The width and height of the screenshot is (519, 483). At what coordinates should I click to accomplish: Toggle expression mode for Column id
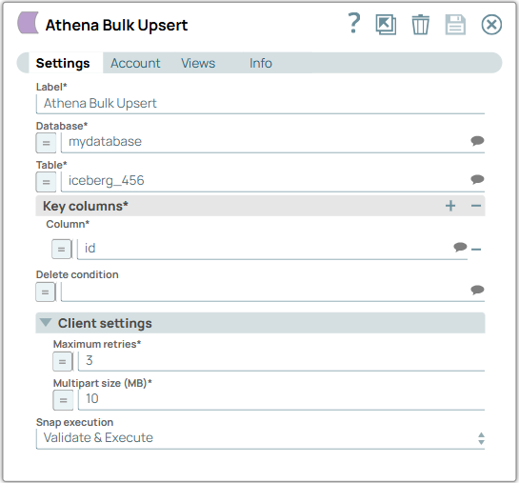coord(61,249)
